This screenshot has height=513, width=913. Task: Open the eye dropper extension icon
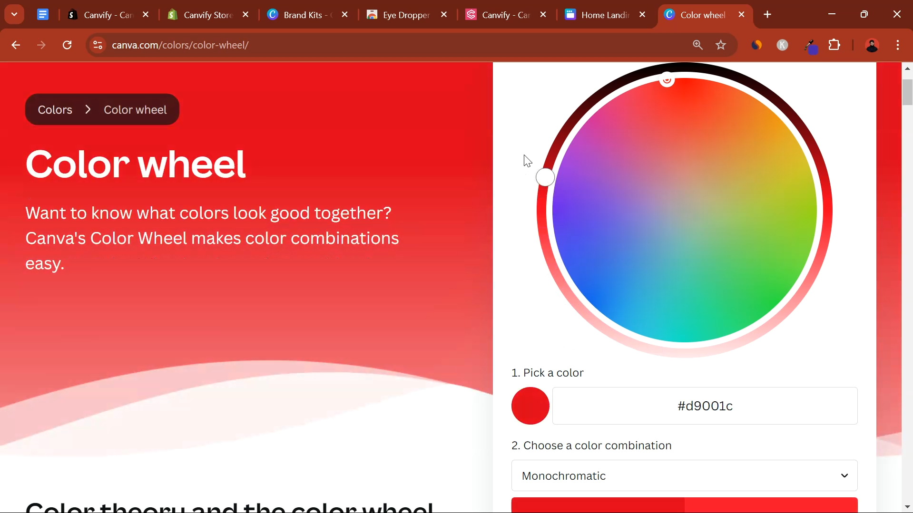810,46
